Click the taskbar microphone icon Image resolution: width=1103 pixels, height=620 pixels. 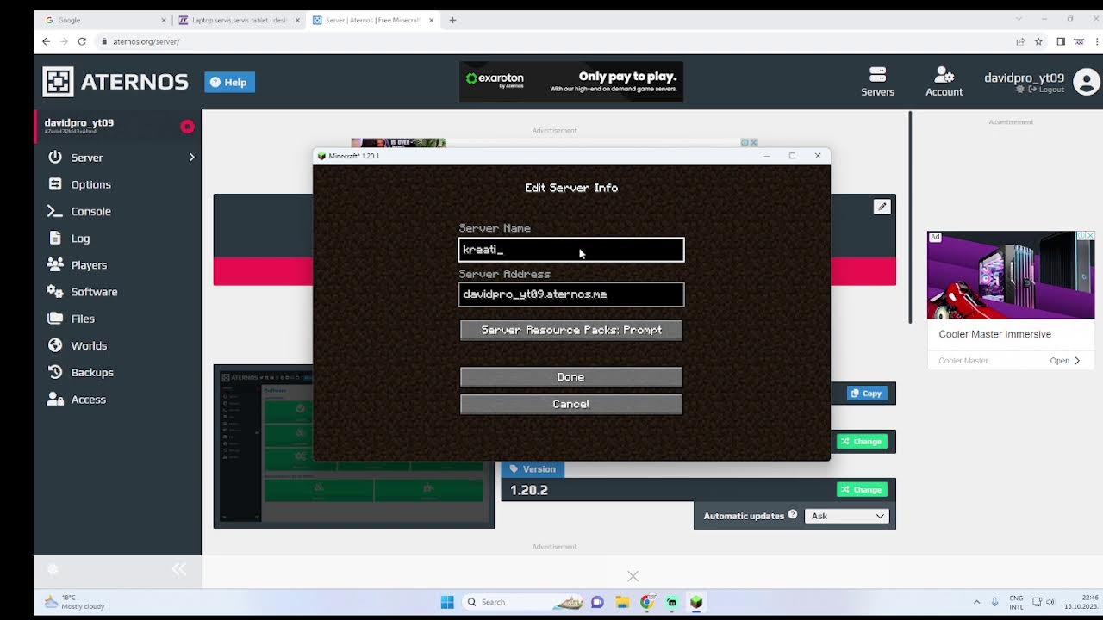tap(994, 602)
